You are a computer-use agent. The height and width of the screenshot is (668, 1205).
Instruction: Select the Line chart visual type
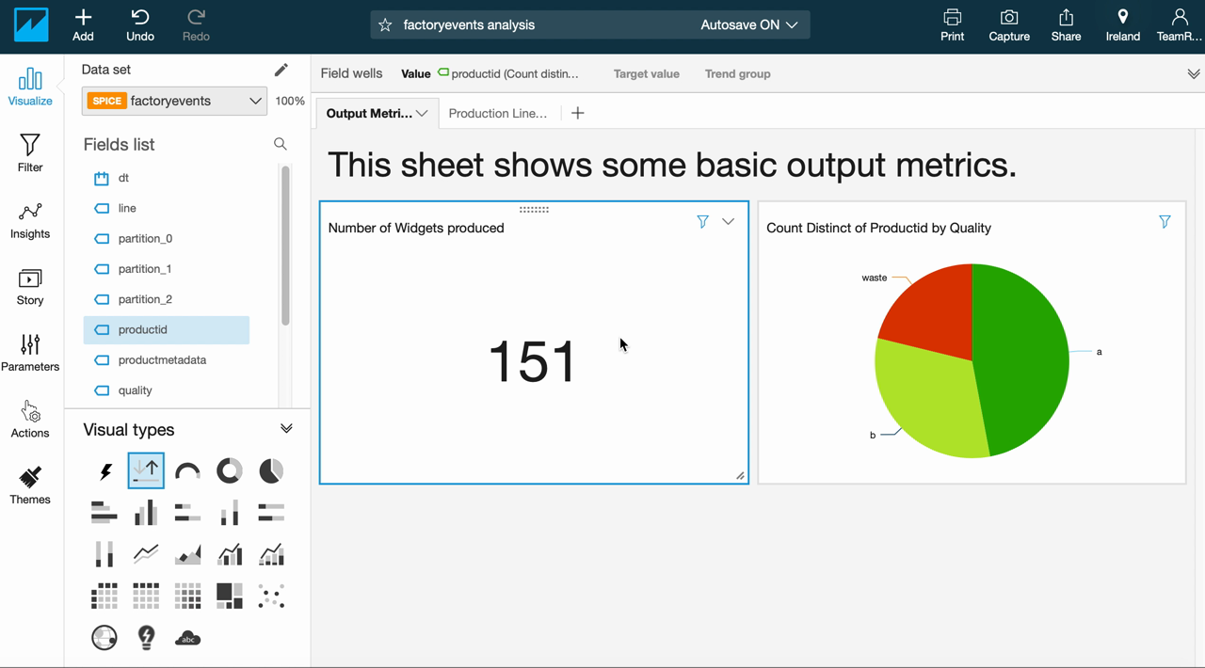click(x=146, y=554)
